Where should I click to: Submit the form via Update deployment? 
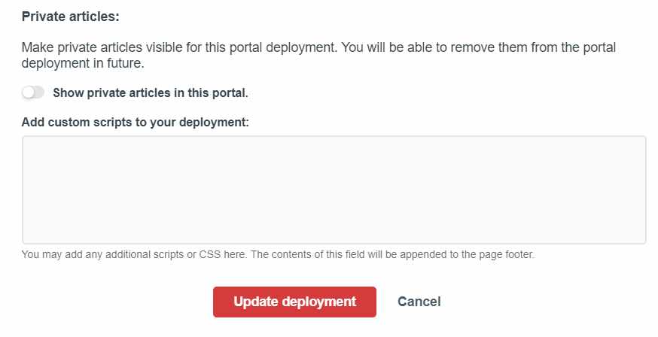pyautogui.click(x=294, y=302)
